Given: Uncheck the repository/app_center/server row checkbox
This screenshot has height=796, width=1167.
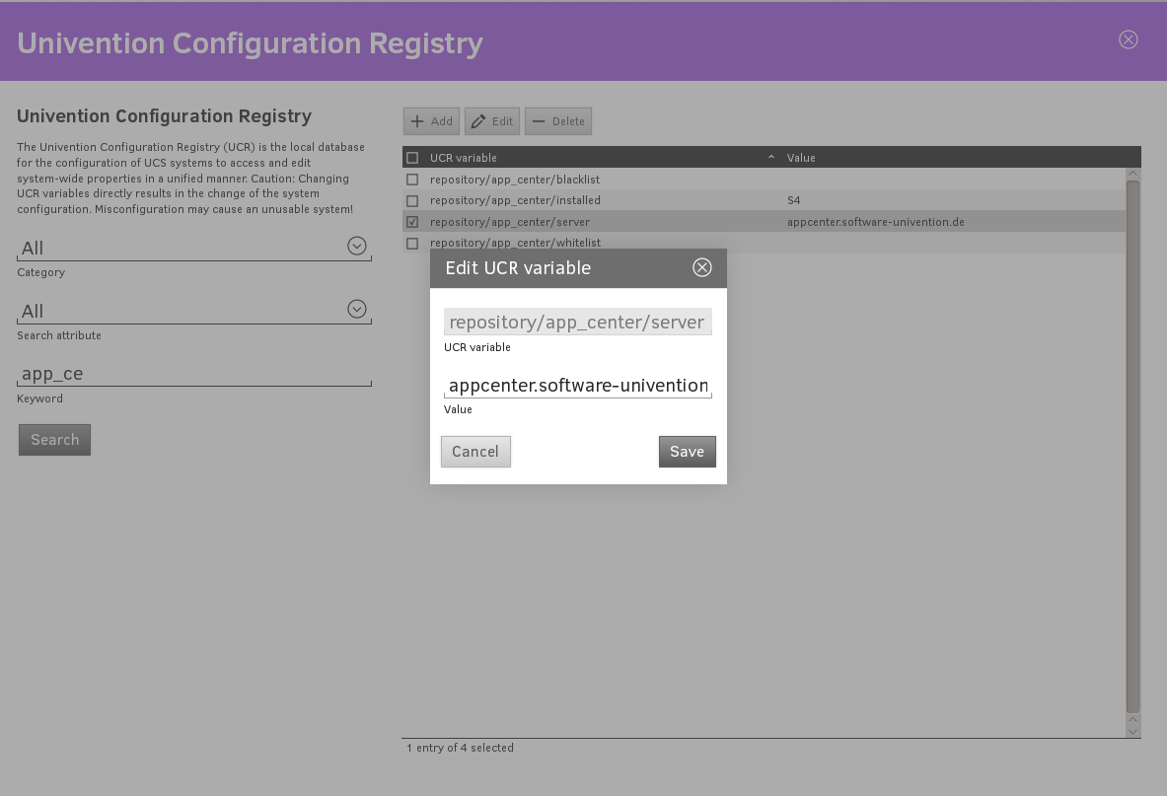Looking at the screenshot, I should [x=412, y=222].
